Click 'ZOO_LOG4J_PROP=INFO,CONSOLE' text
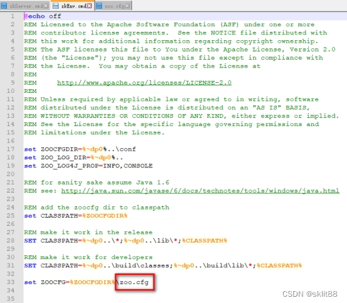The height and width of the screenshot is (303, 347). click(x=96, y=166)
